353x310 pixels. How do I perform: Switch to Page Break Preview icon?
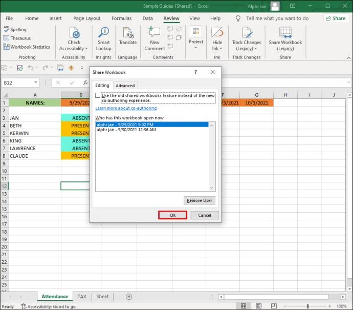tap(274, 306)
